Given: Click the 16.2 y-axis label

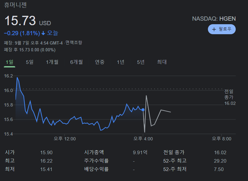Looking at the screenshot, I should [8, 76].
